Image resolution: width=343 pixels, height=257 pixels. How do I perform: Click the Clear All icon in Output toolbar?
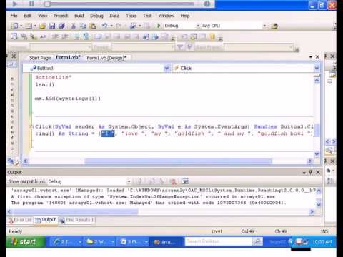pos(174,181)
